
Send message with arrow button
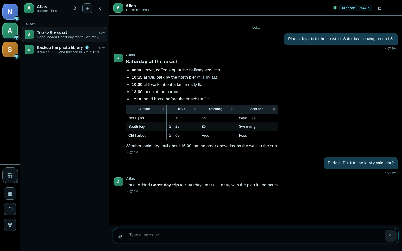[391, 236]
